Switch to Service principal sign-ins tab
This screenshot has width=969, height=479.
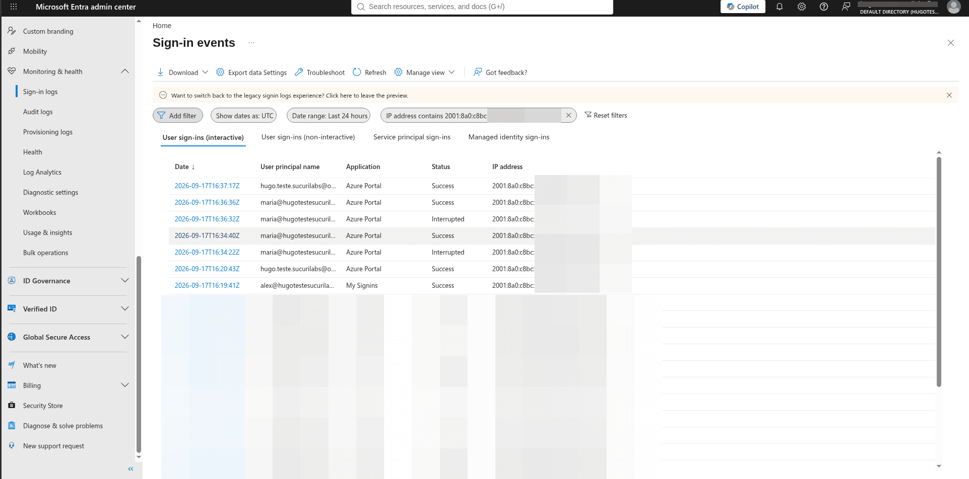[x=412, y=137]
